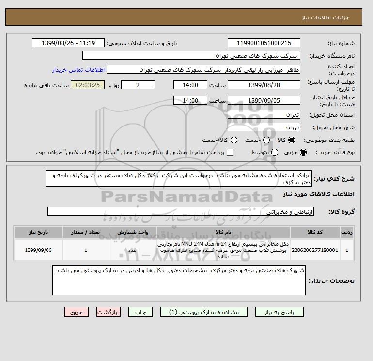373x361 pixels.
Task: Select the خدمت radio button
Action: [x=266, y=140]
